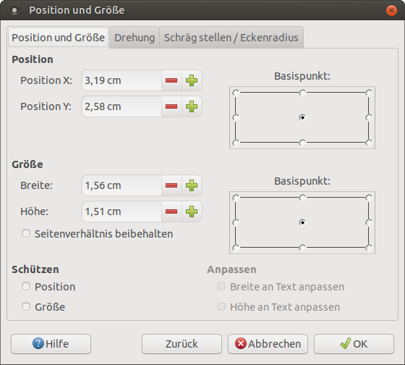Confirm with the OK button

pyautogui.click(x=354, y=344)
